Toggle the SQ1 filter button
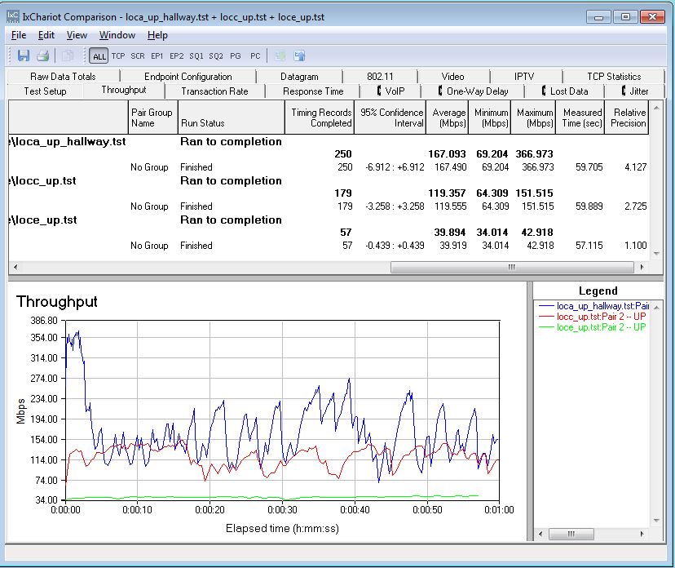The width and height of the screenshot is (675, 568). coord(196,56)
